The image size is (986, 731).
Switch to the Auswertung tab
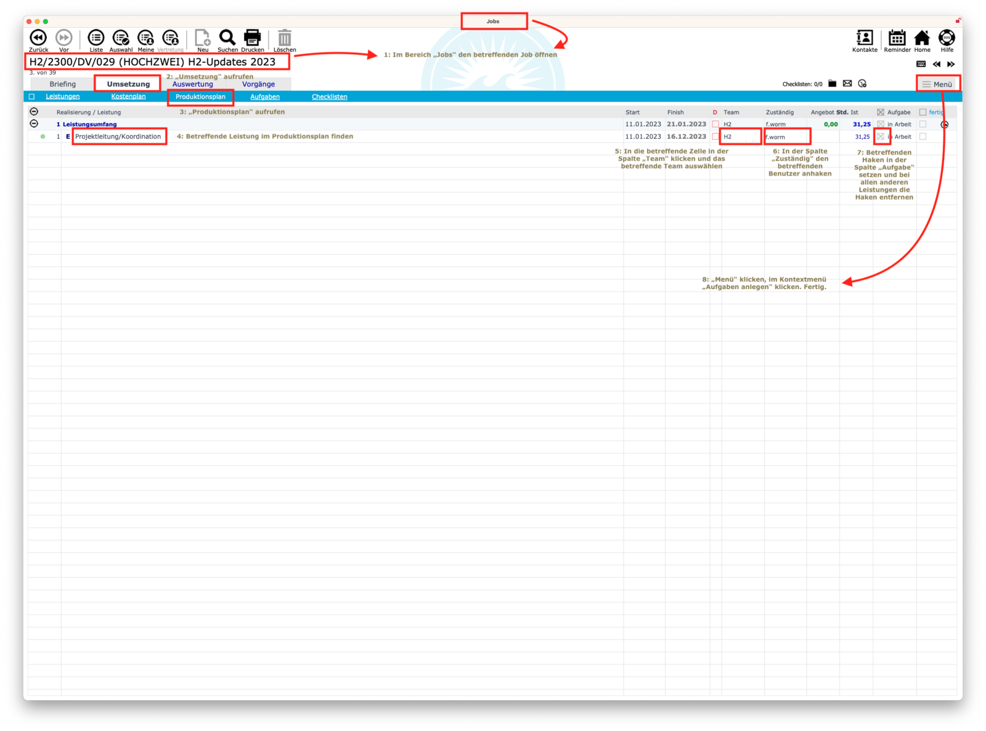click(x=193, y=84)
